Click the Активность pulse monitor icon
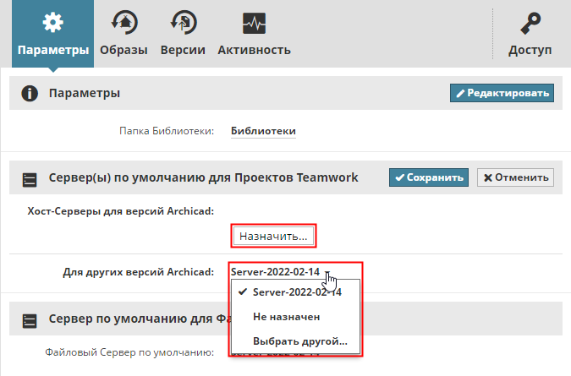The width and height of the screenshot is (571, 376). (x=254, y=24)
